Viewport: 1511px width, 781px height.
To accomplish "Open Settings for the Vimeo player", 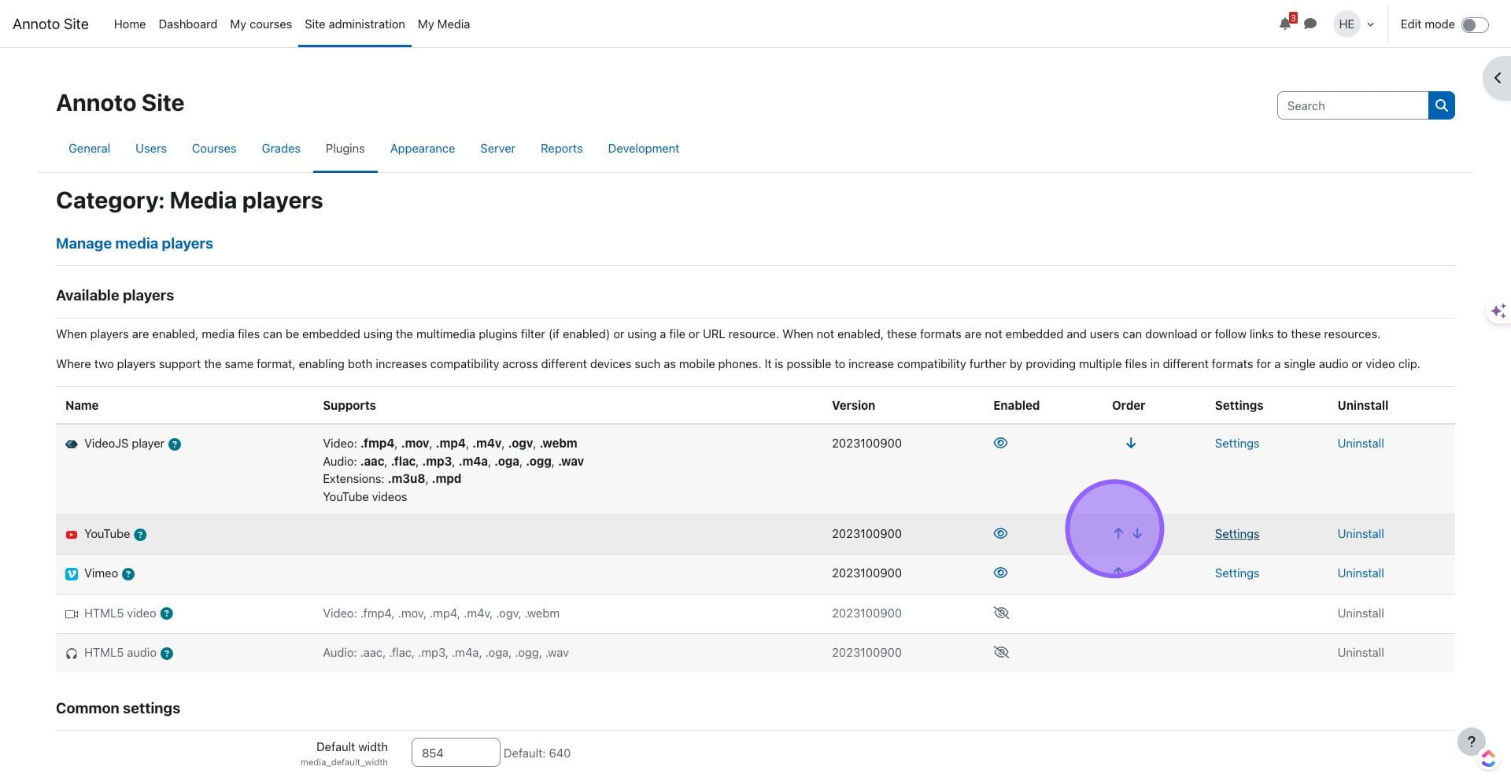I will (1236, 573).
